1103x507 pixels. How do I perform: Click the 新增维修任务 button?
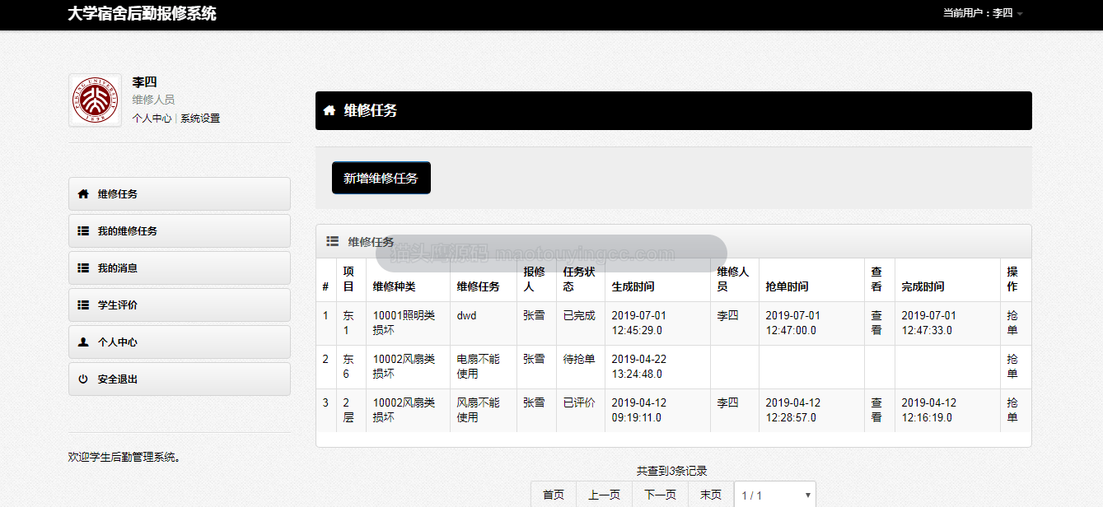[381, 178]
